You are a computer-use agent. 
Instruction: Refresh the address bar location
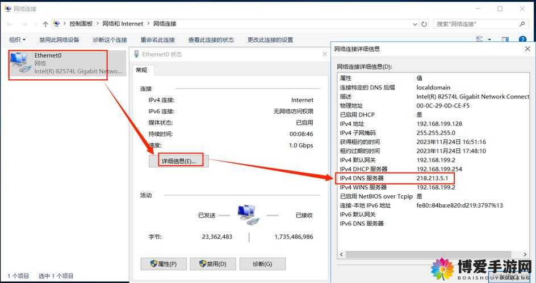pyautogui.click(x=424, y=24)
